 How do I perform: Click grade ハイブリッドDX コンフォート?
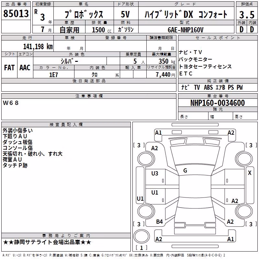pos(186,14)
